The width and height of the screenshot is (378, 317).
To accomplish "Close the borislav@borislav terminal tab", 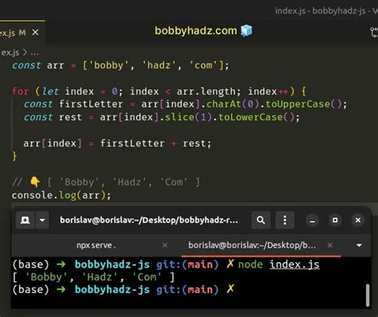I will click(330, 245).
